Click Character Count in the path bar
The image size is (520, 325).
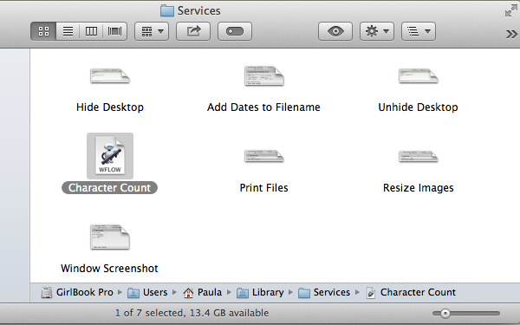411,292
